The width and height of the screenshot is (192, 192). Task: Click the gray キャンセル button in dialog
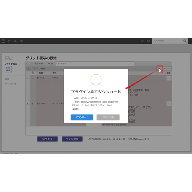108,117
